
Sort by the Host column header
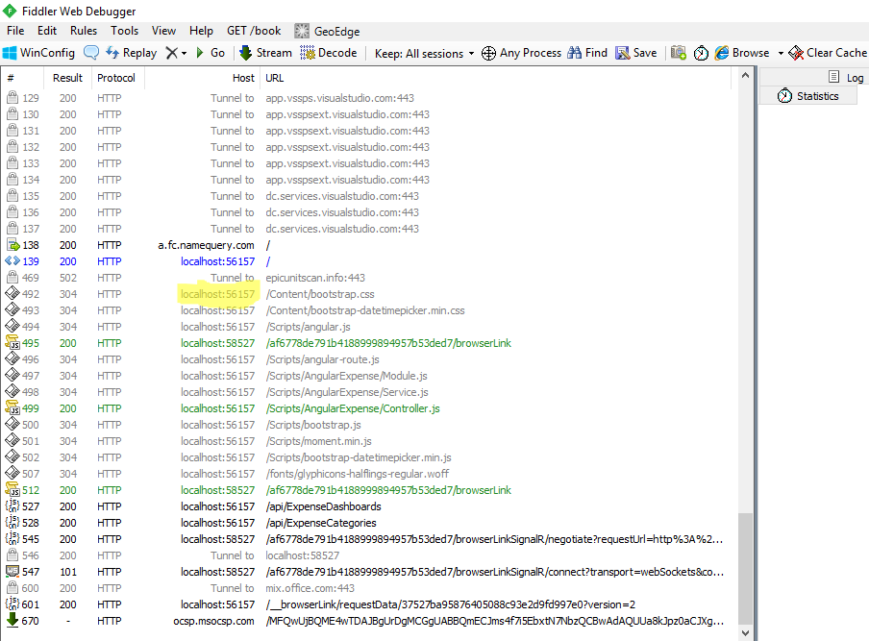[x=202, y=78]
